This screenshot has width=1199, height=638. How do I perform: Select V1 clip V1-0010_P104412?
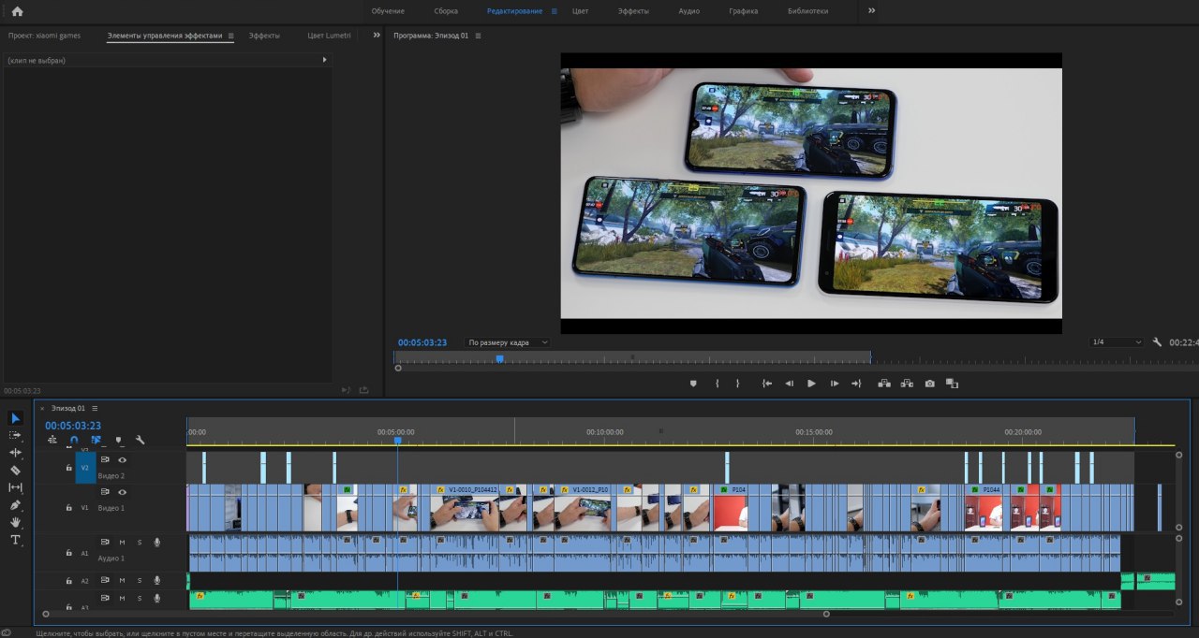point(466,508)
